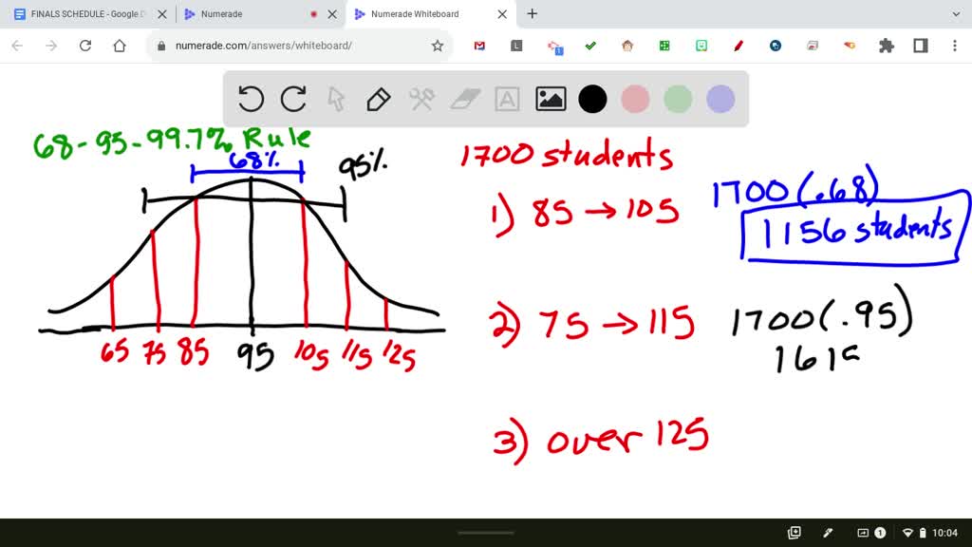Click the browser back navigation button
The width and height of the screenshot is (972, 547).
[x=15, y=45]
